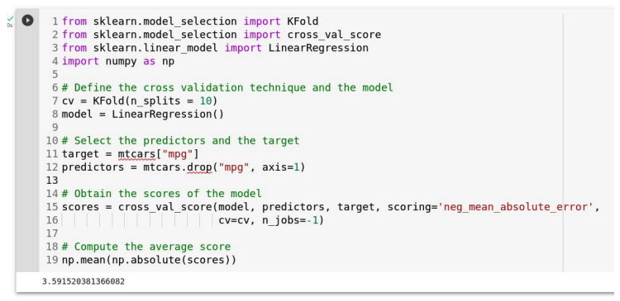The width and height of the screenshot is (620, 301).
Task: Place cursor on the KFold import line
Action: [x=190, y=21]
